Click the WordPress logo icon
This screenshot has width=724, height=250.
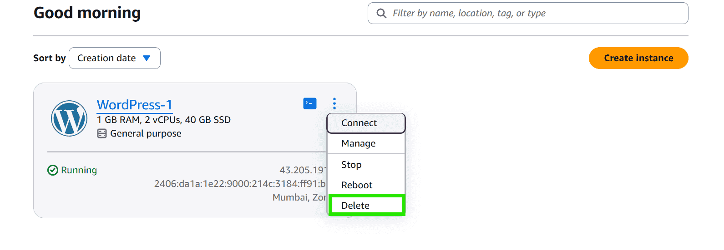tap(69, 118)
